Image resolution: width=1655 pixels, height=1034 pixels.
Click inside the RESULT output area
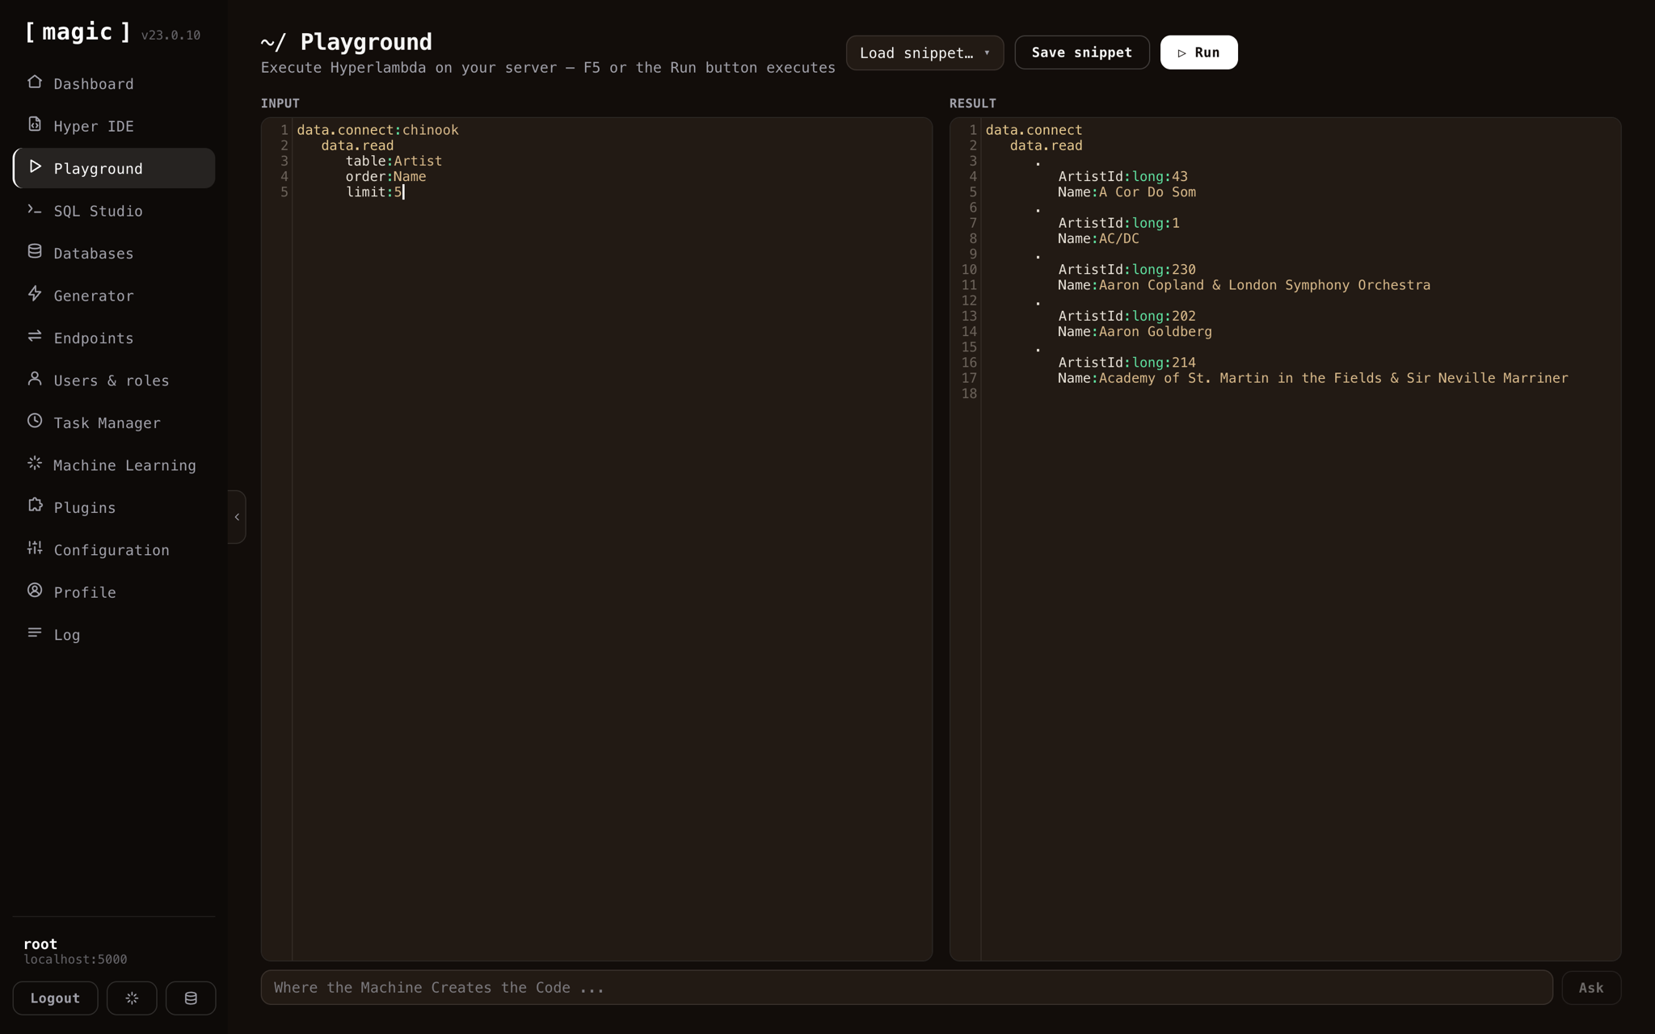[x=1285, y=539]
